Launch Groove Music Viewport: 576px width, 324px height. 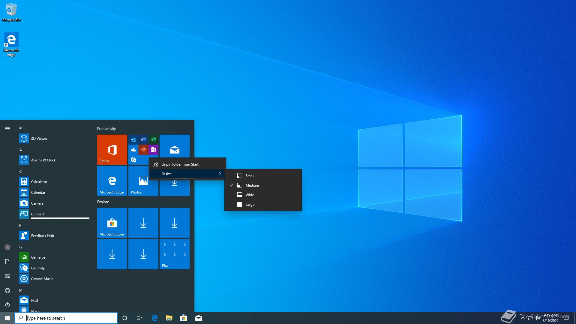54,279
